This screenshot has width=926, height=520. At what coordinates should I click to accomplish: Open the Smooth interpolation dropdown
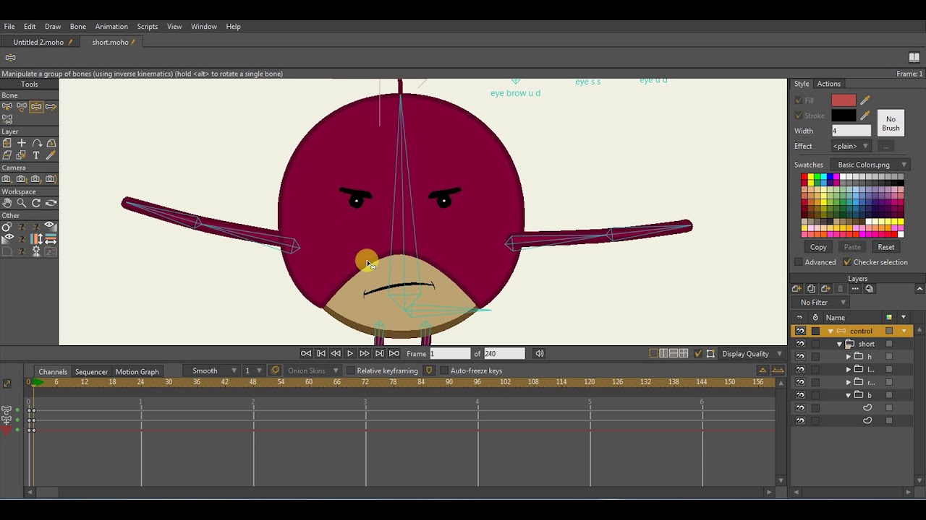click(x=211, y=371)
